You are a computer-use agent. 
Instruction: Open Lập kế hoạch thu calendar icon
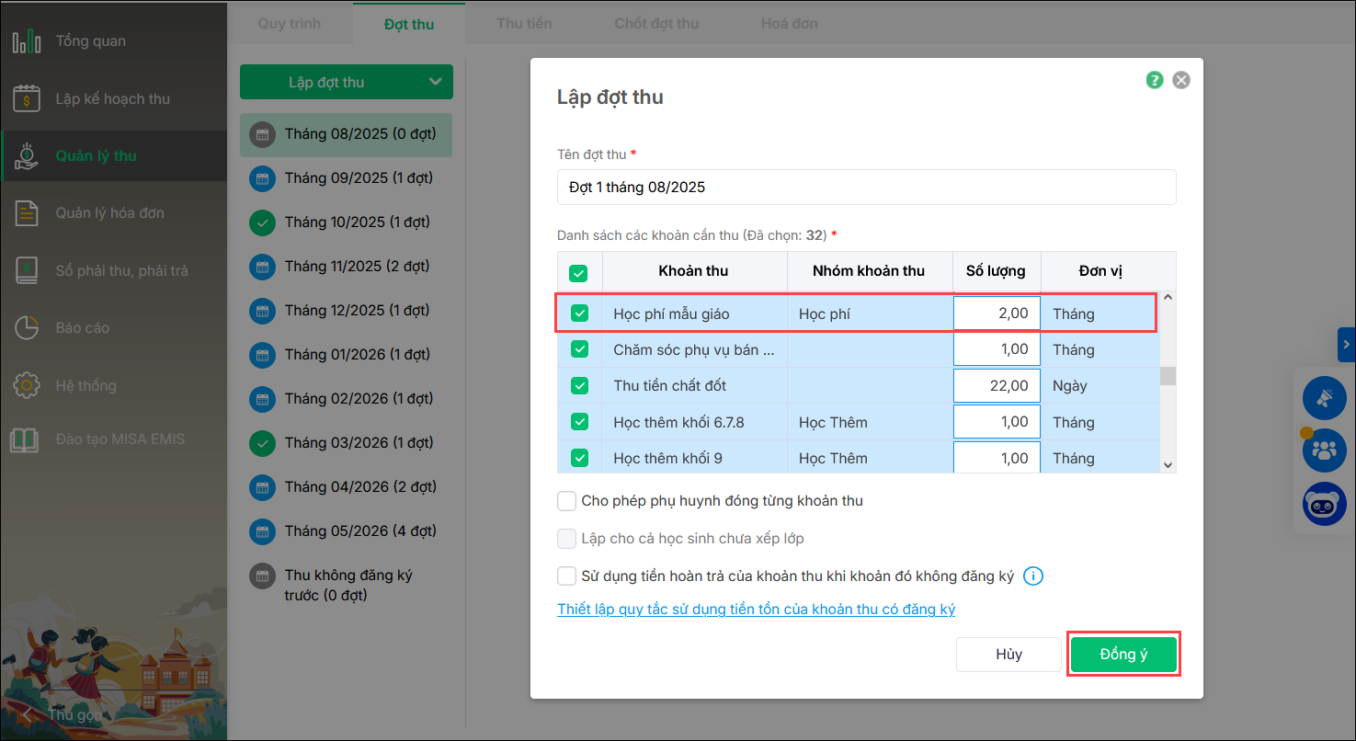27,98
